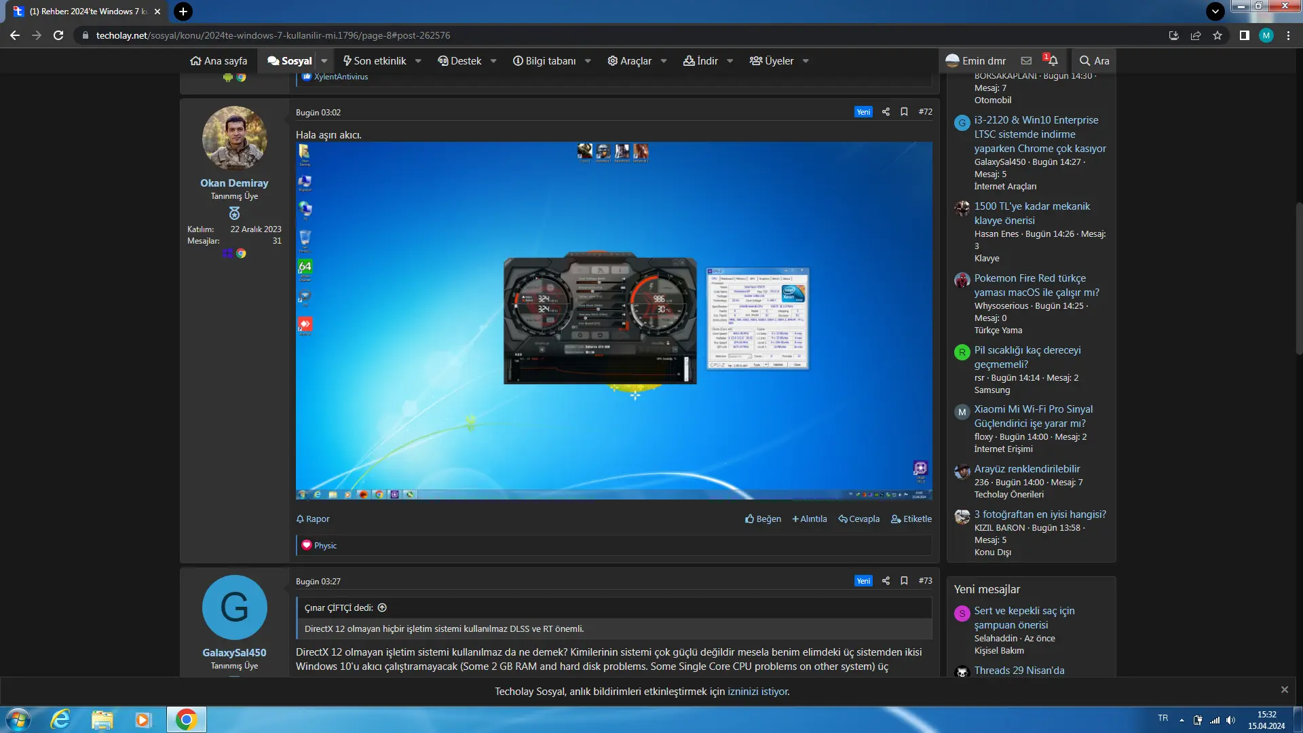The image size is (1303, 733).
Task: Launch Internet Explorer from the taskbar
Action: coord(61,719)
